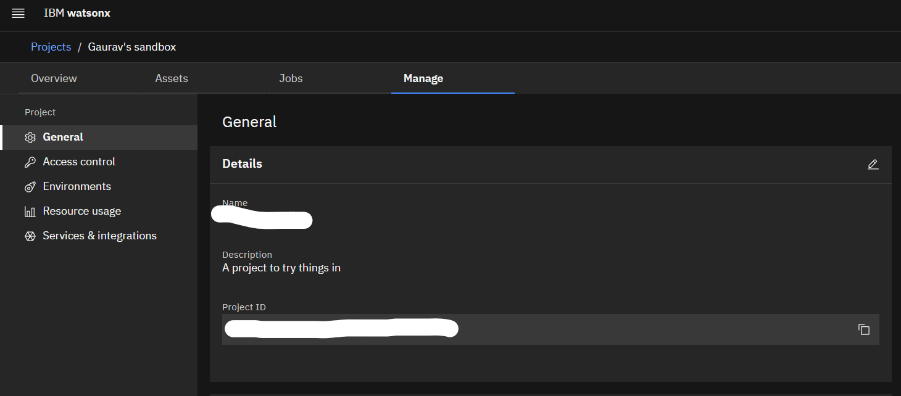Click the General gear icon
This screenshot has width=901, height=396.
tap(30, 138)
